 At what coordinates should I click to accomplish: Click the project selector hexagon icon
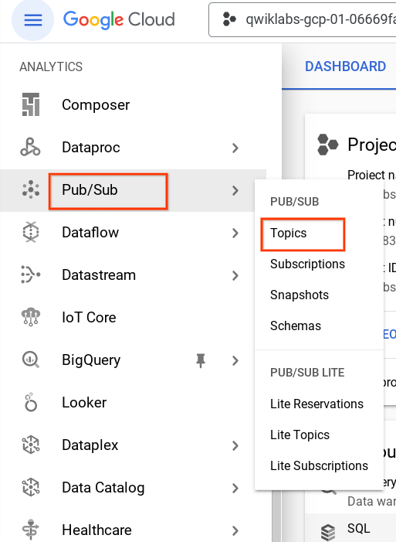click(x=229, y=19)
